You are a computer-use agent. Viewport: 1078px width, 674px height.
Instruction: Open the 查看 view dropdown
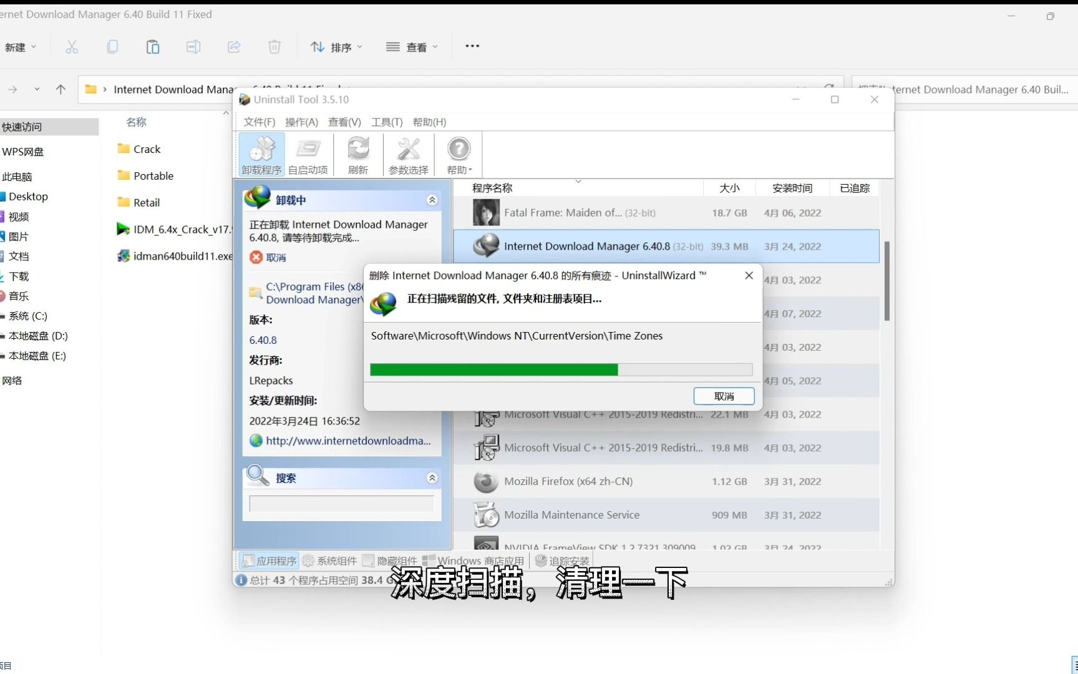[412, 47]
